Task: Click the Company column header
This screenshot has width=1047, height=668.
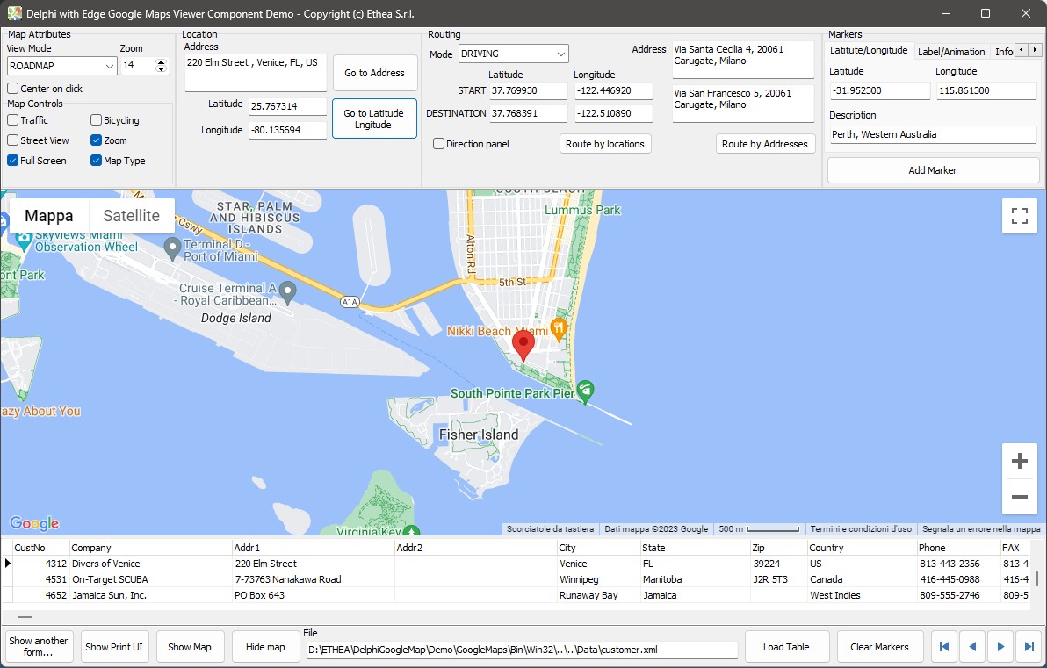Action: click(x=150, y=547)
